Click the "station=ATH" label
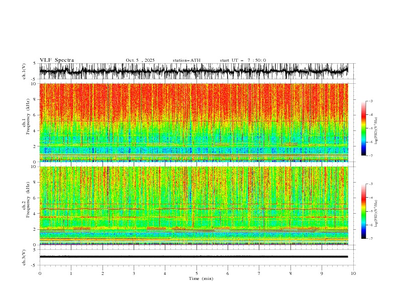 pos(186,60)
